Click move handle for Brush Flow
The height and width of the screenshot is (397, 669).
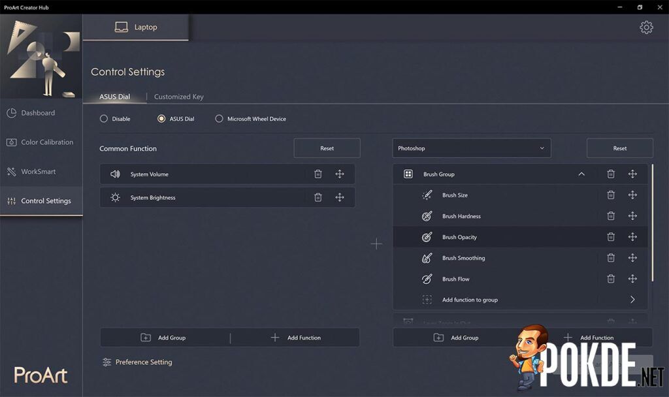pos(632,278)
